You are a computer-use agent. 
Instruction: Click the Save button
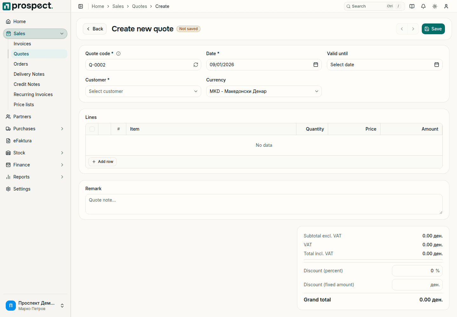(x=433, y=29)
